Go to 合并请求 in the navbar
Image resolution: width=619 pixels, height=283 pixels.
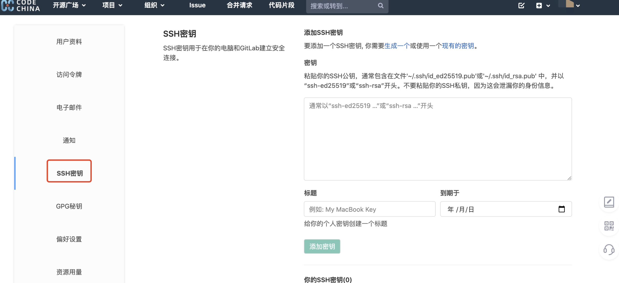(239, 5)
